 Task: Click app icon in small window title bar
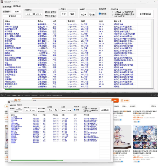[9, 102]
